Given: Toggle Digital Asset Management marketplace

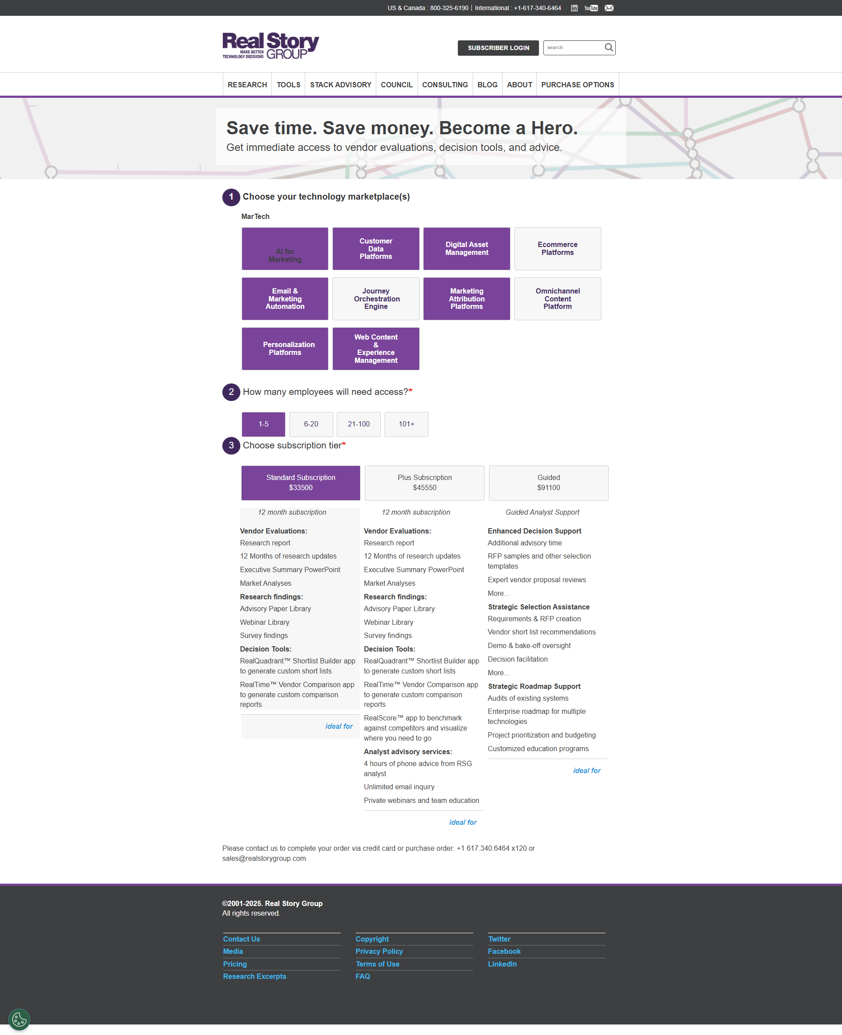Looking at the screenshot, I should click(x=467, y=248).
